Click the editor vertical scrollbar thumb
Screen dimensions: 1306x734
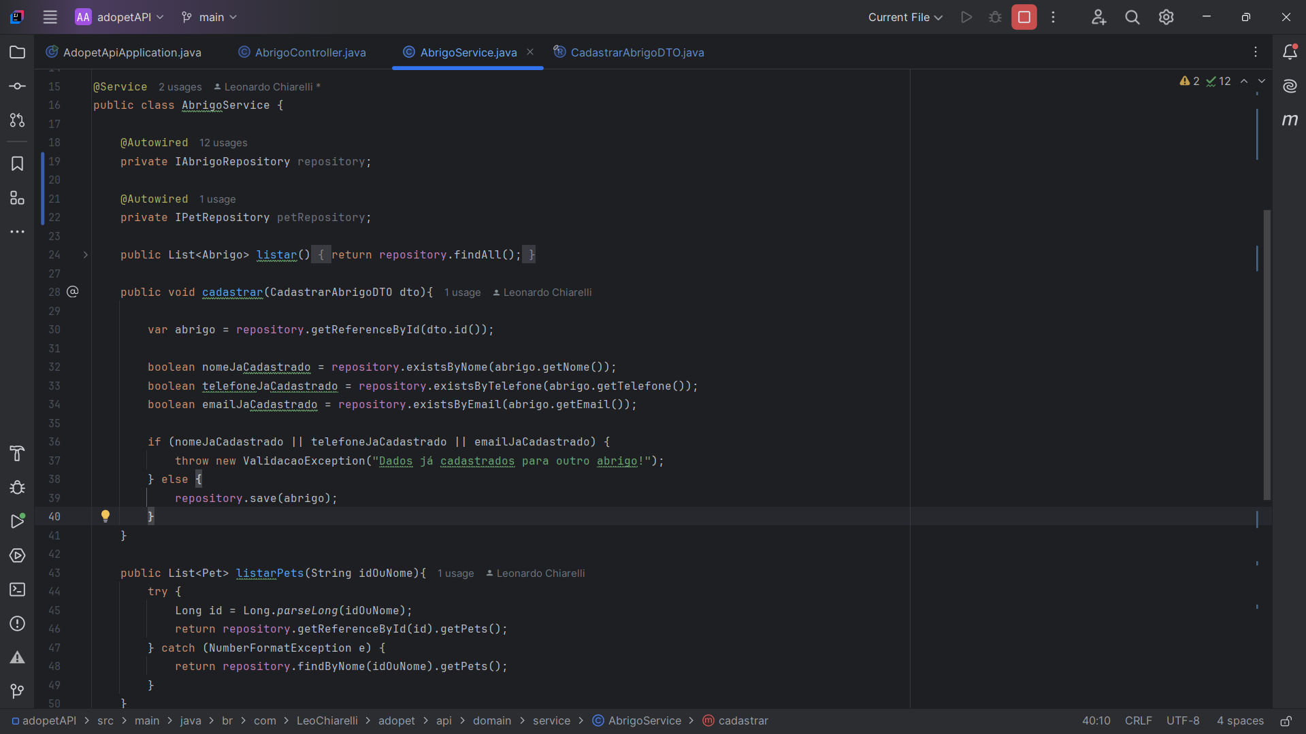point(1267,355)
